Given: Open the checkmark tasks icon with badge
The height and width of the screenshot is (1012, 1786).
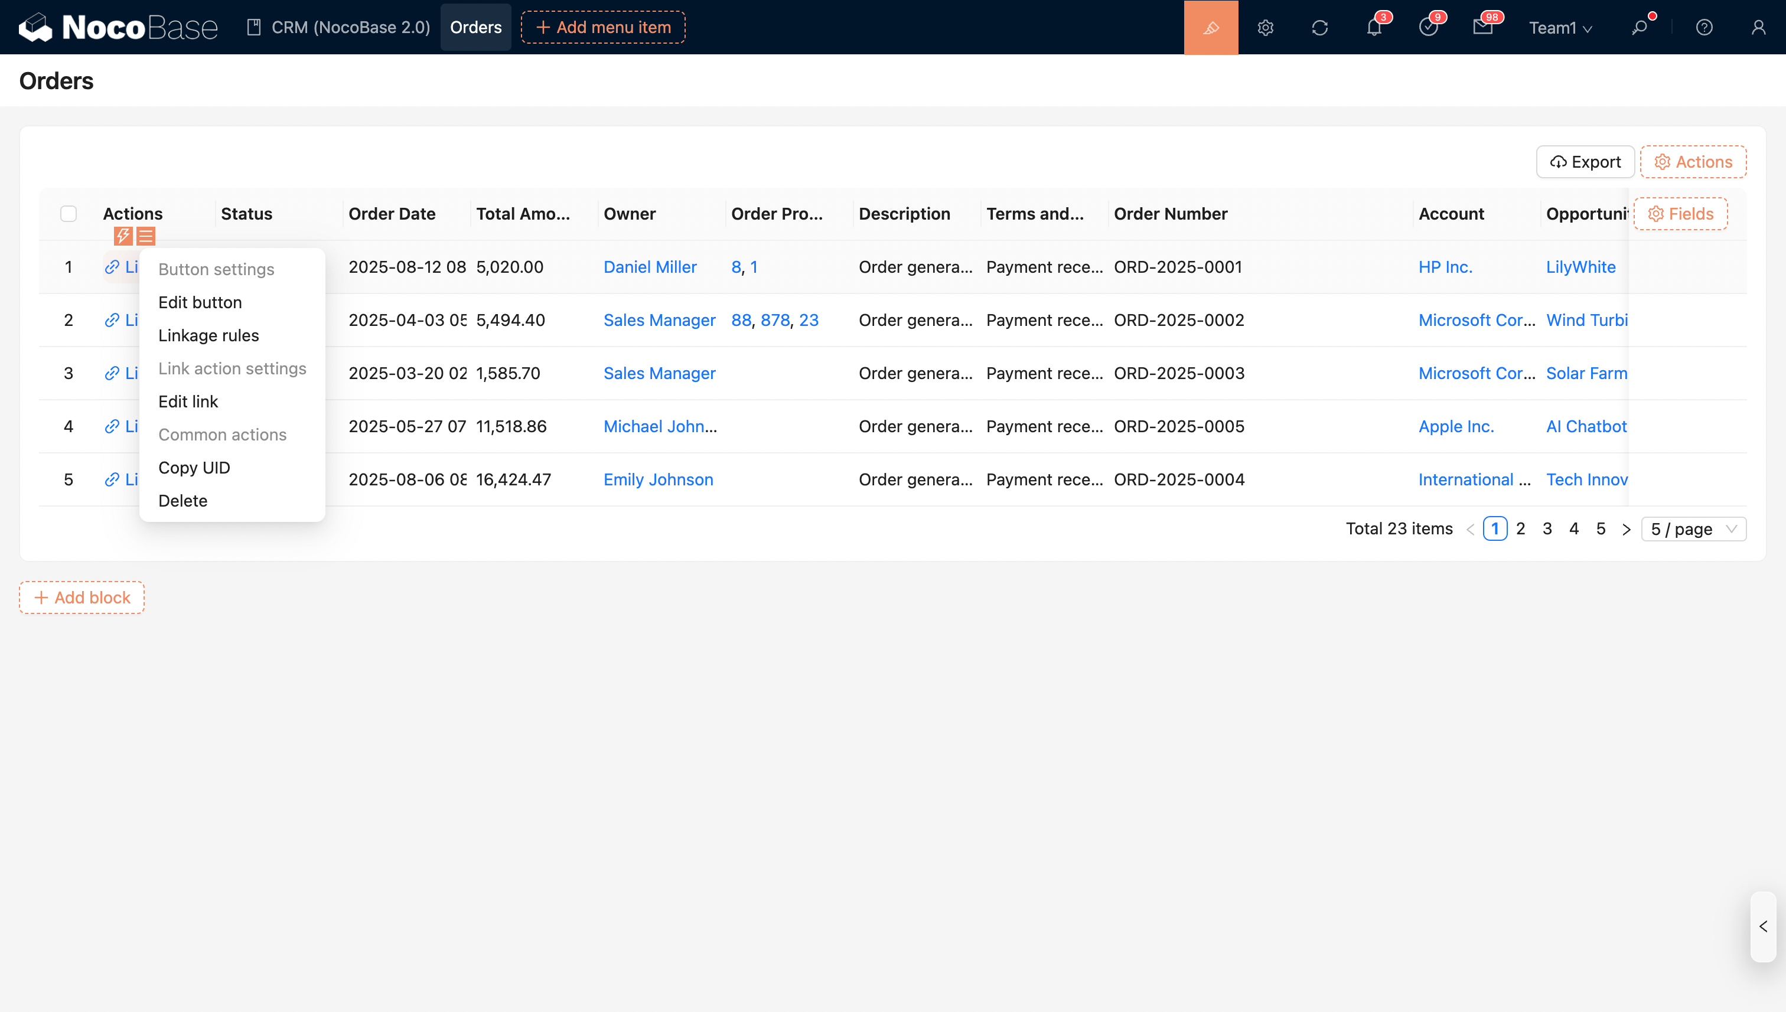Looking at the screenshot, I should (x=1428, y=28).
